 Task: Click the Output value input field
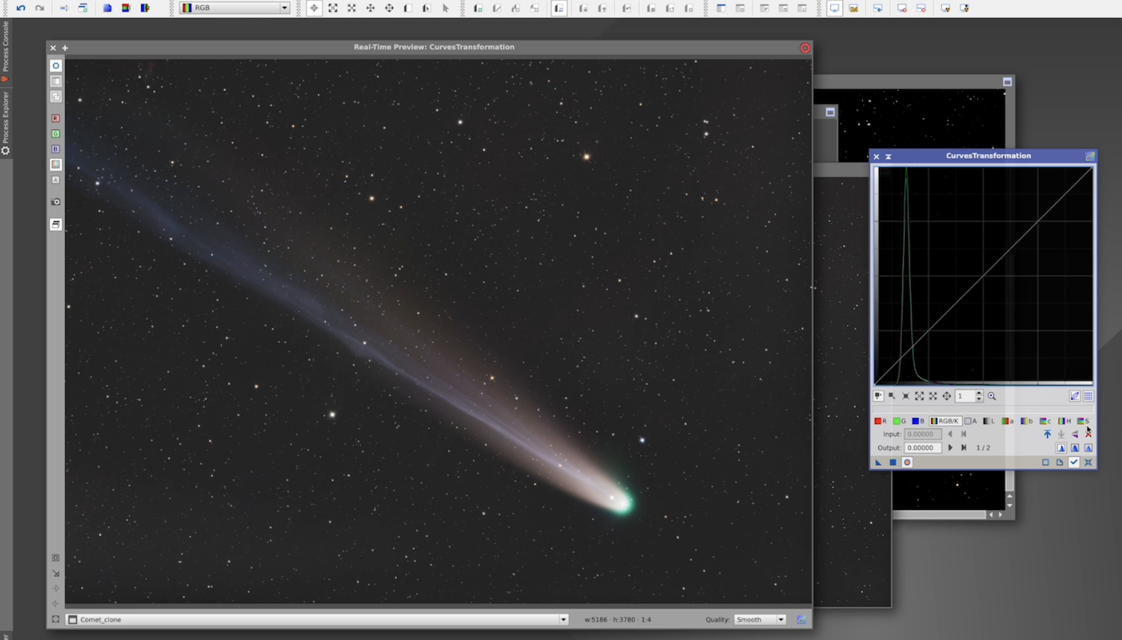point(922,448)
